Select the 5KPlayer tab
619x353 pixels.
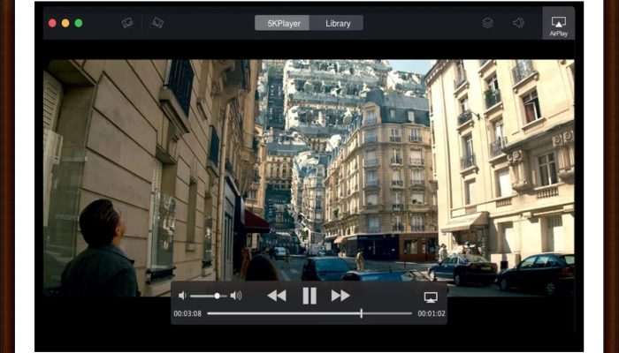pos(282,23)
